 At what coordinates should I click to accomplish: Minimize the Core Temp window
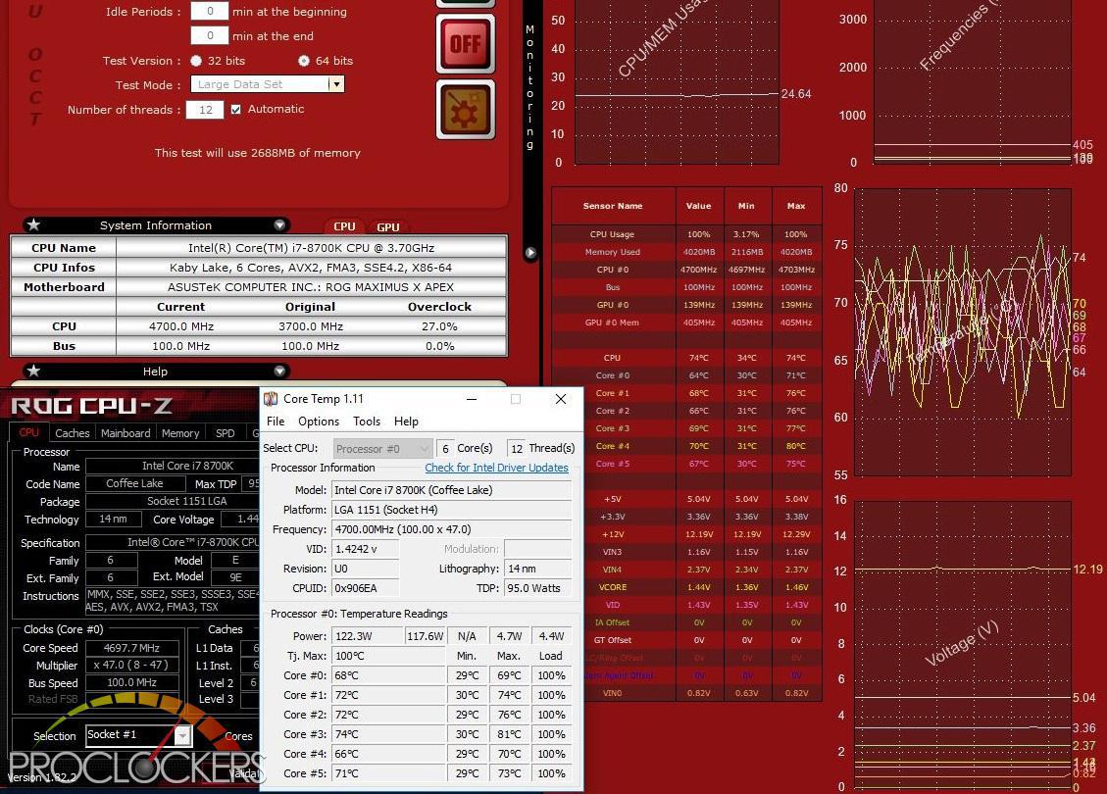(472, 400)
